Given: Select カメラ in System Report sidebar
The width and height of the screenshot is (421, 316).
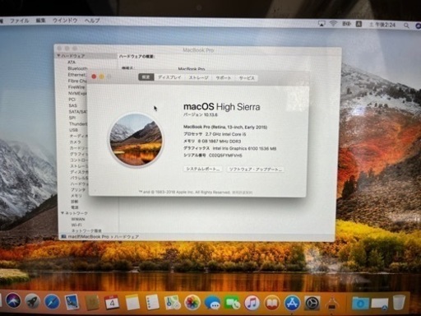Looking at the screenshot, I should [x=76, y=142].
